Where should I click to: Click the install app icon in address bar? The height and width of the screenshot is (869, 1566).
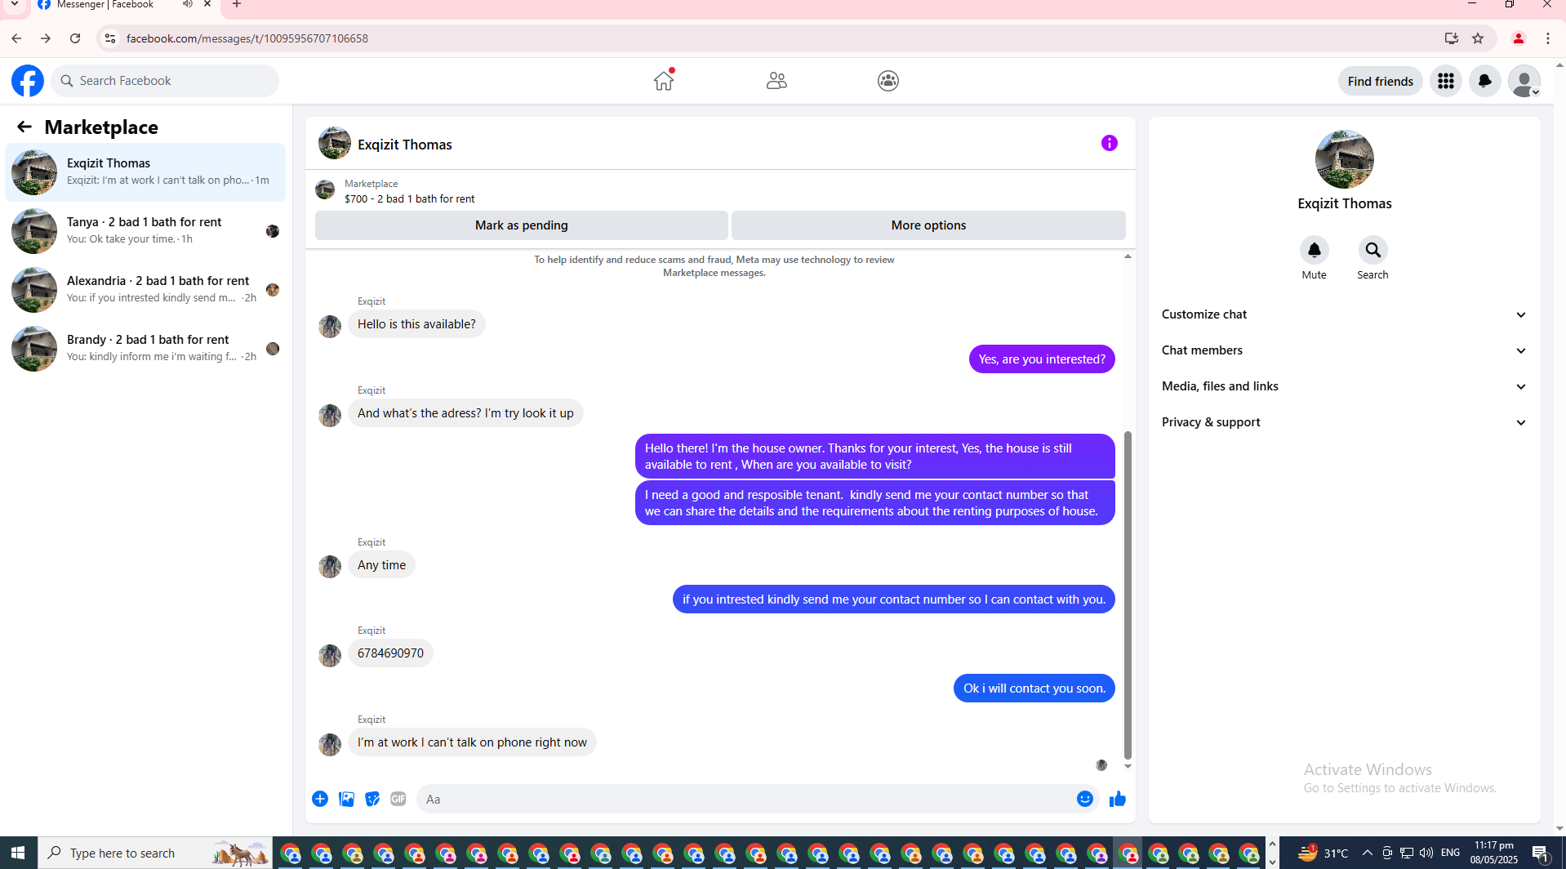(x=1451, y=38)
